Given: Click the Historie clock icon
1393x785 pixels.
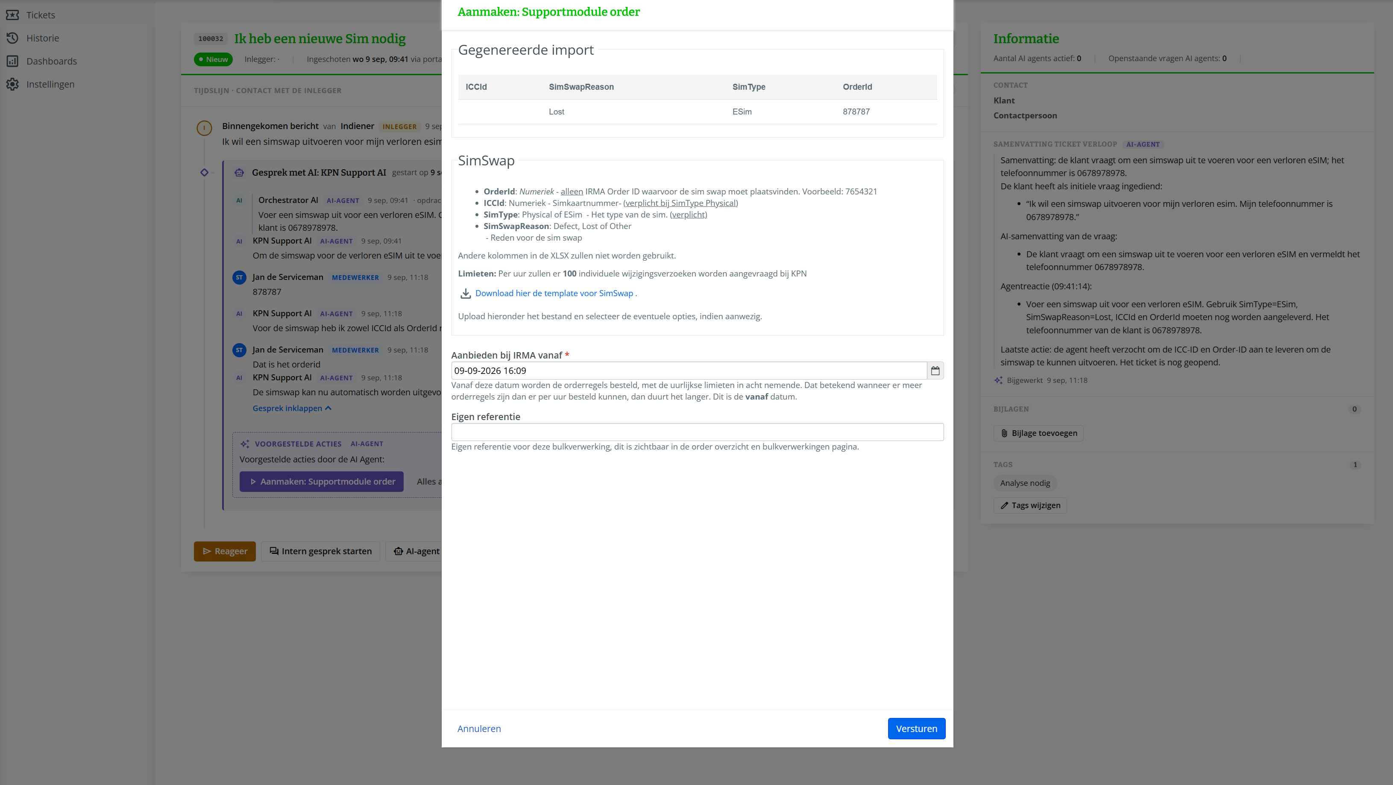Looking at the screenshot, I should tap(12, 38).
